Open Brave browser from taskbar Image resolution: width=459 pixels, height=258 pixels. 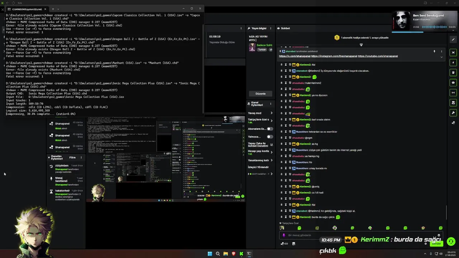pyautogui.click(x=233, y=254)
